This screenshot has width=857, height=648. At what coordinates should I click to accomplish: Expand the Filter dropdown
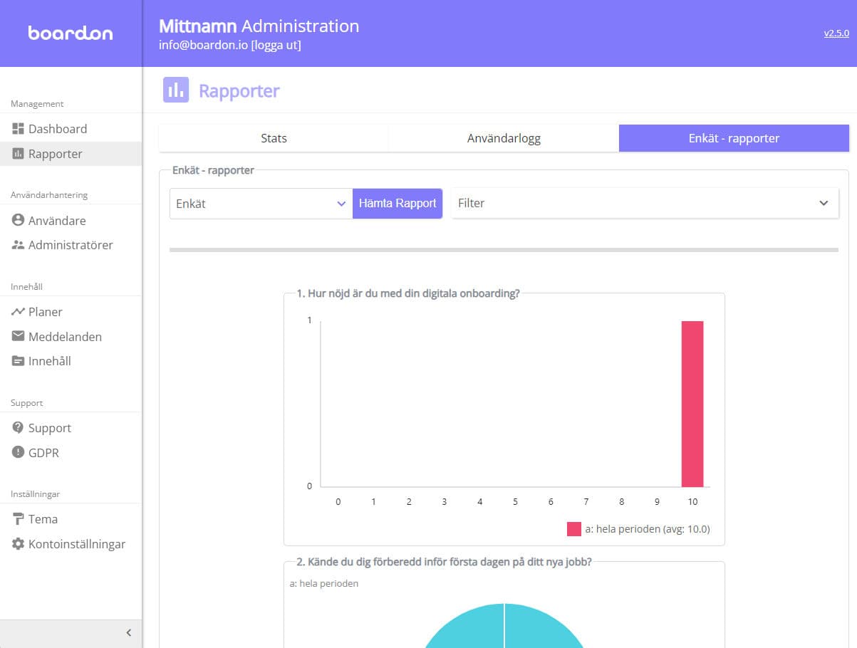645,203
